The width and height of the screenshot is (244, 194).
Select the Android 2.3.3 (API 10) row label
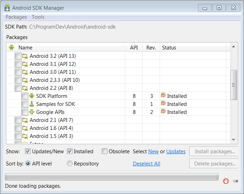pyautogui.click(x=55, y=80)
